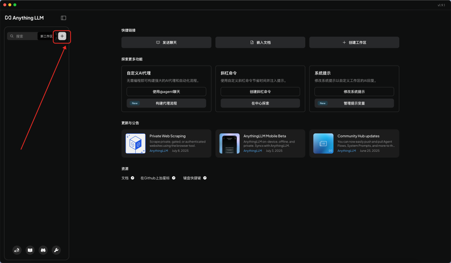The image size is (451, 263).
Task: Toggle the sidebar with the panel icon
Action: (63, 18)
